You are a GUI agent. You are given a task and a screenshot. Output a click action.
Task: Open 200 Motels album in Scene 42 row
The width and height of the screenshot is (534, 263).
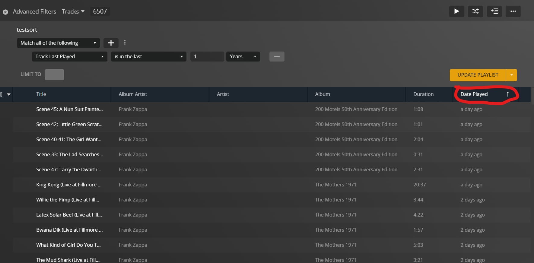356,124
